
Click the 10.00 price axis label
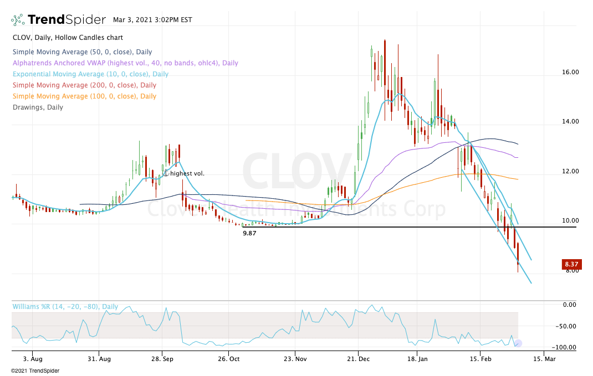tap(570, 220)
